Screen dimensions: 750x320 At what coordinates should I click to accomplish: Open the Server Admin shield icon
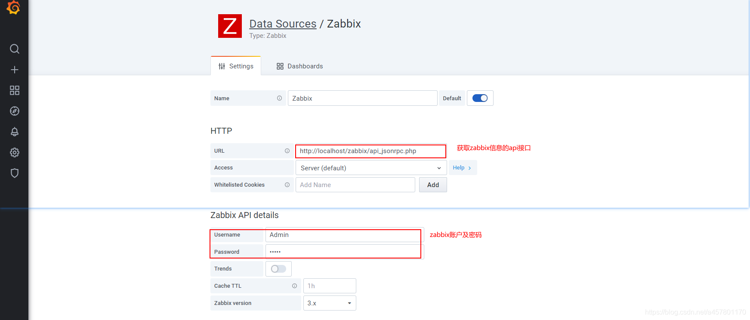(15, 173)
